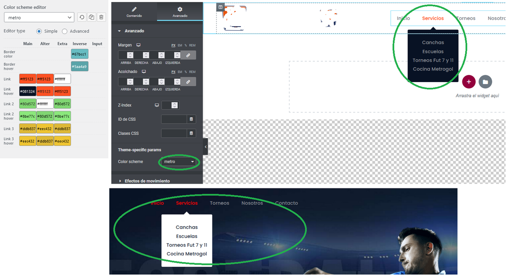Set Margen unit to REM
This screenshot has width=516, height=279.
(192, 45)
